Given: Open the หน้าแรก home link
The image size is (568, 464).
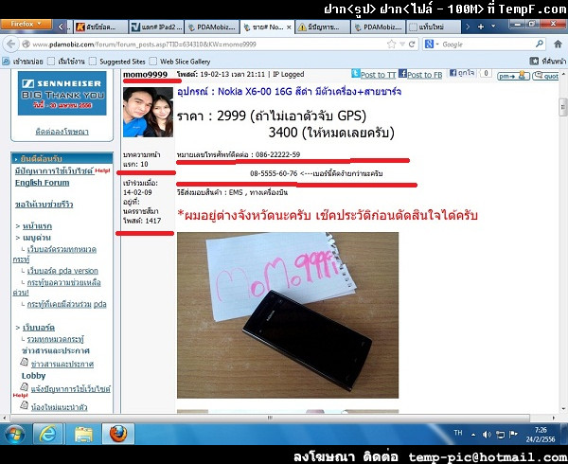Looking at the screenshot, I should point(37,226).
